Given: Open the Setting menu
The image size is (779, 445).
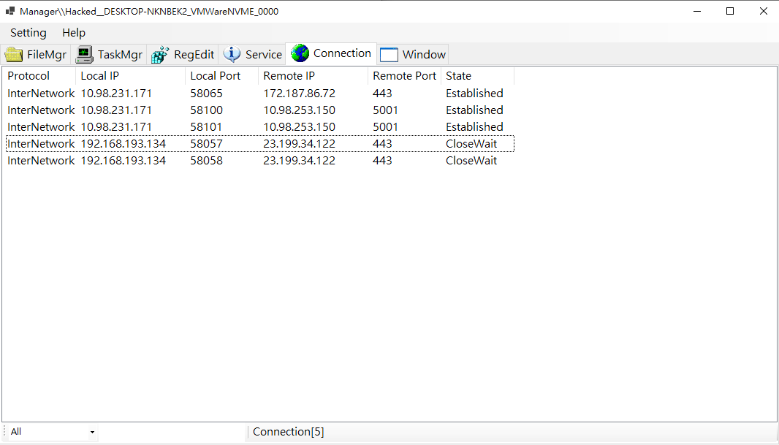Looking at the screenshot, I should pyautogui.click(x=28, y=33).
